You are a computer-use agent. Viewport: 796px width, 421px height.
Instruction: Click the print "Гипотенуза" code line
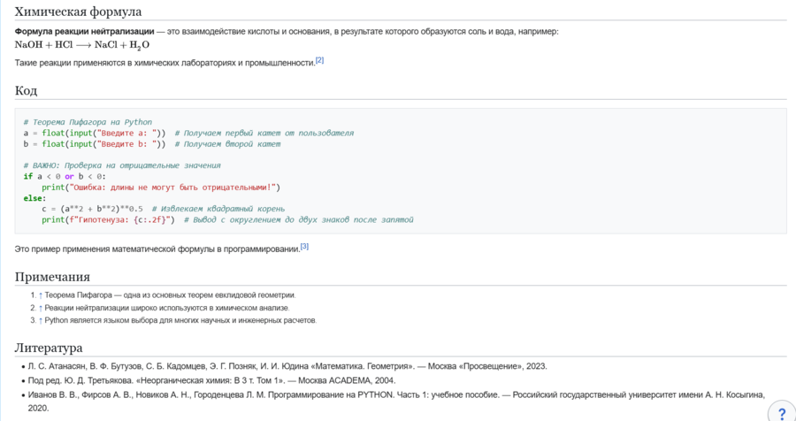tap(108, 219)
